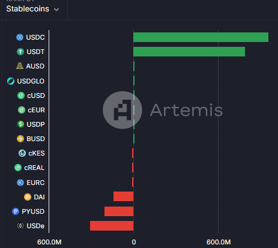Screen dimensions: 278x248
Task: Select the AUSD label
Action: tap(35, 66)
